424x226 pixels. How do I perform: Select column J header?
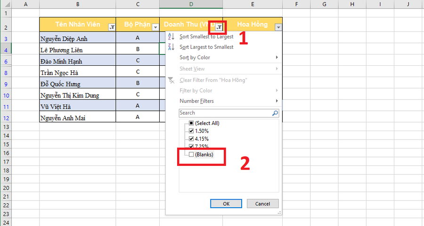(x=408, y=4)
